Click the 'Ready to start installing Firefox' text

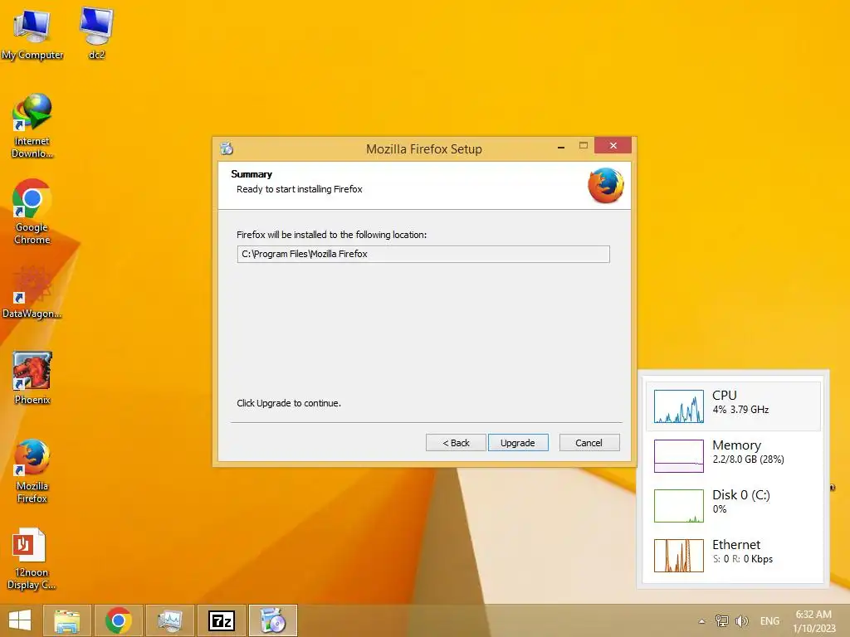(299, 189)
